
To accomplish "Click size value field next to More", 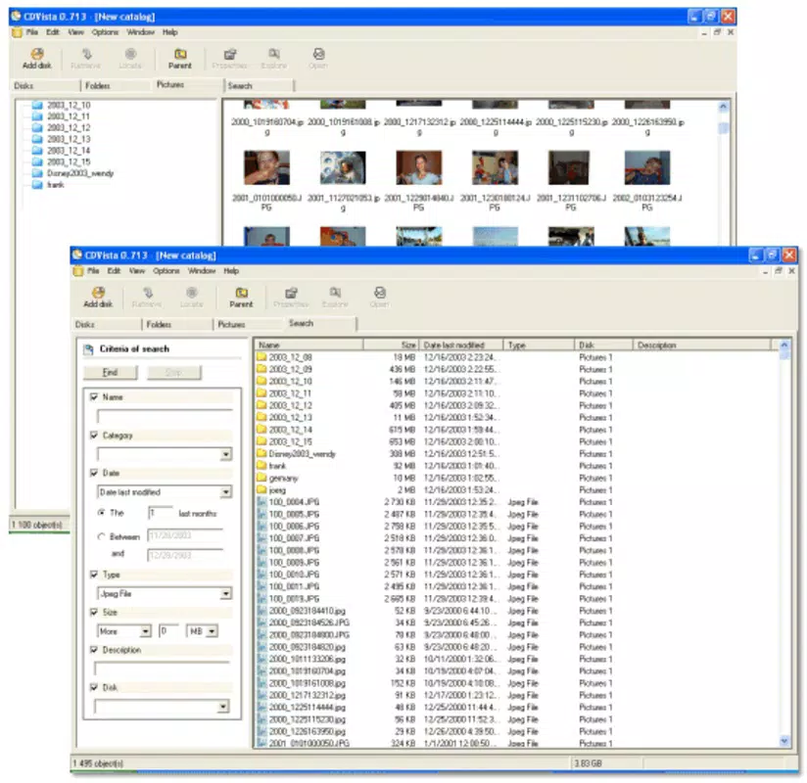I will (x=169, y=631).
